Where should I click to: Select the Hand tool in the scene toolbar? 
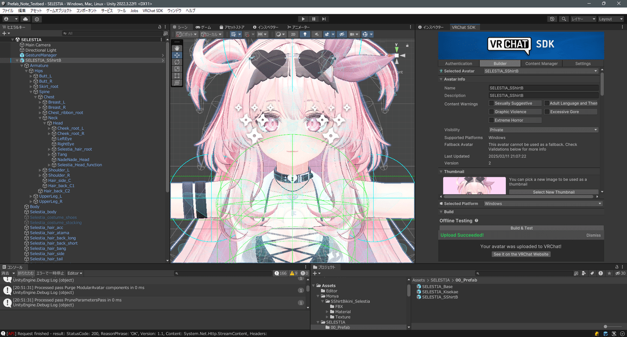tap(177, 48)
